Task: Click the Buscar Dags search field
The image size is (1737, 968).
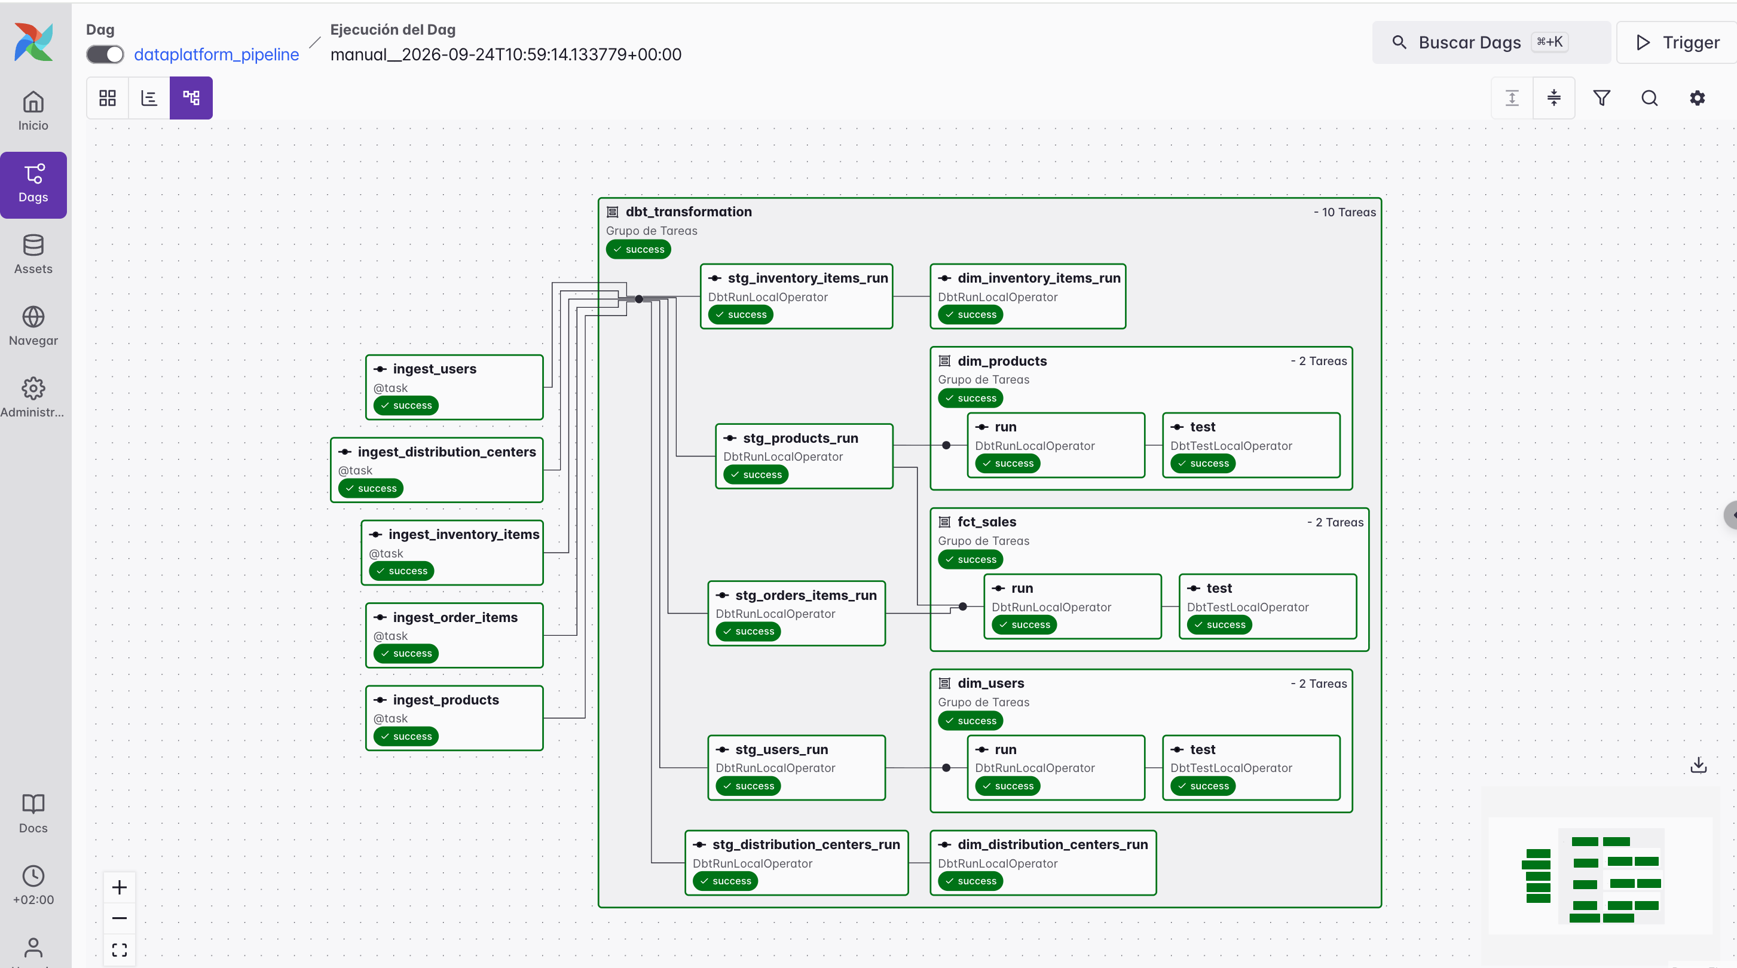Action: click(x=1491, y=42)
